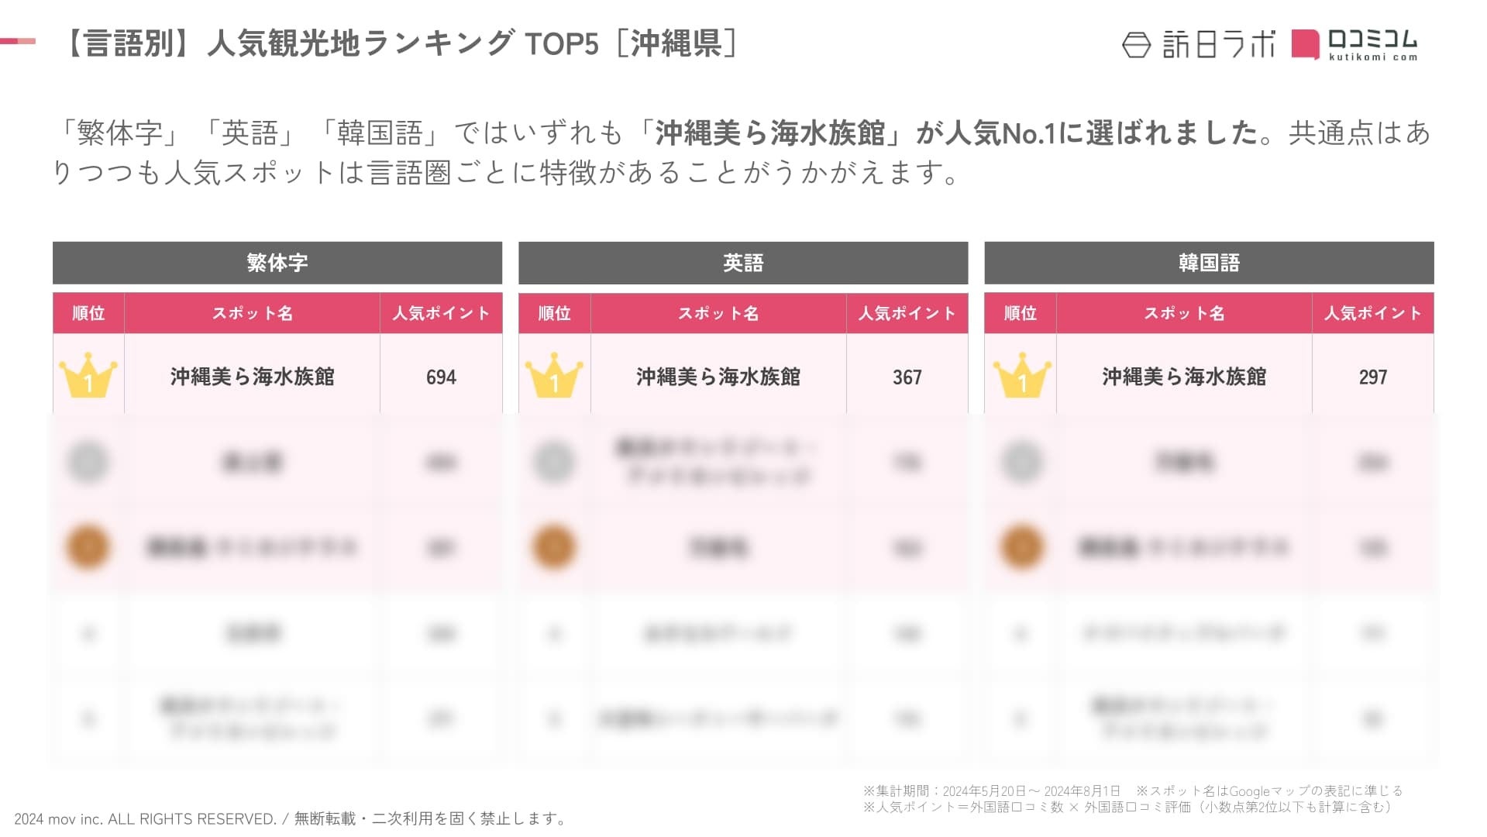Click the gold crown in the 韓国語 table
1487x837 pixels.
1021,376
